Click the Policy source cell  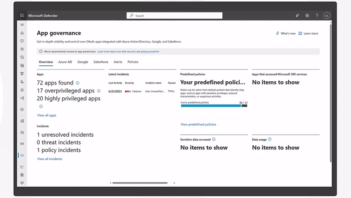171,91
